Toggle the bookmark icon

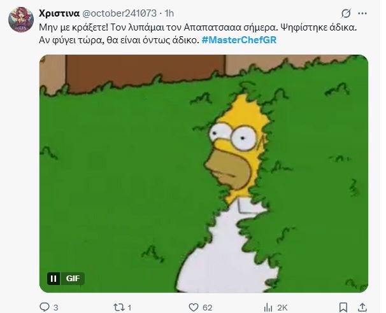(x=343, y=307)
